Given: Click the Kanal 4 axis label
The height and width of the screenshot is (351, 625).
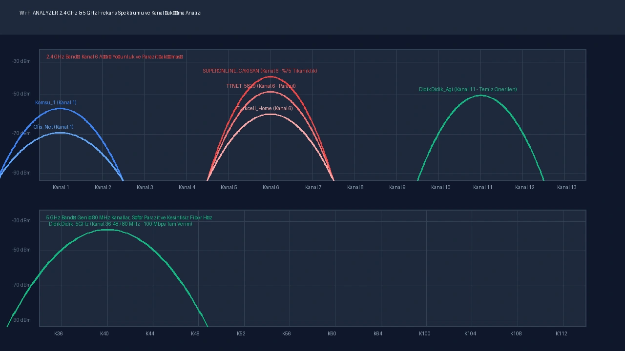Looking at the screenshot, I should 187,187.
